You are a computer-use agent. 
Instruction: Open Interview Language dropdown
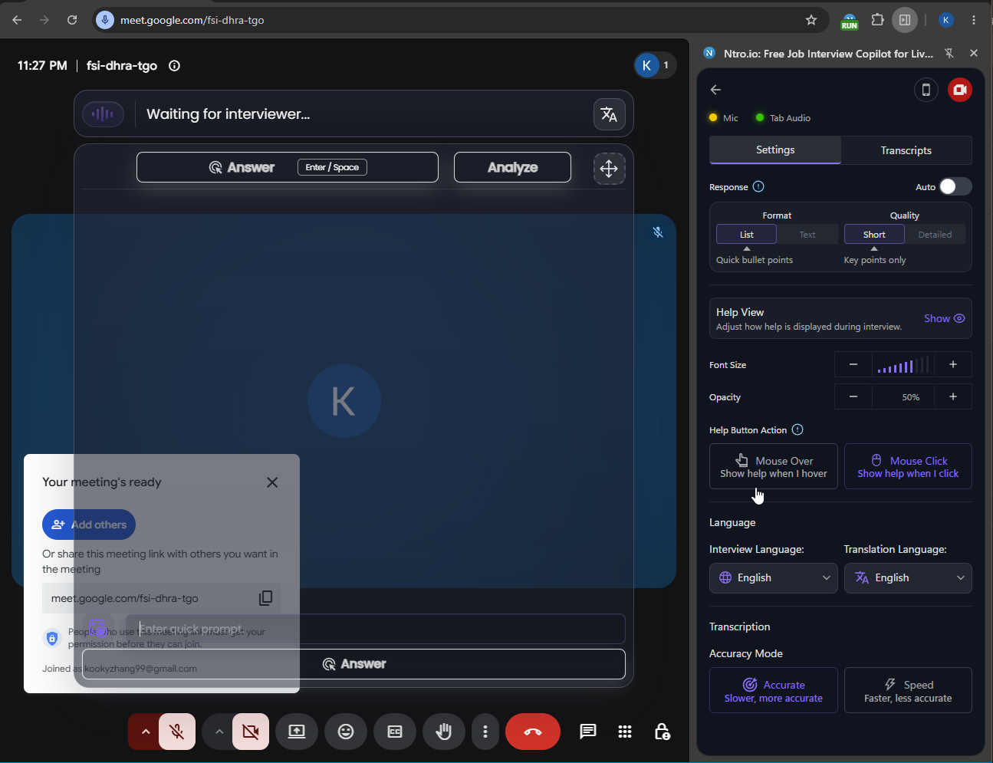point(773,578)
